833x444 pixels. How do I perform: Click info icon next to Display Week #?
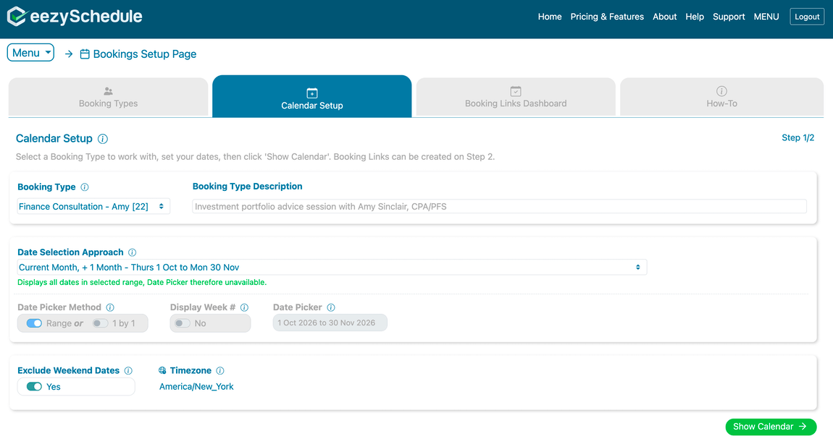pos(244,307)
